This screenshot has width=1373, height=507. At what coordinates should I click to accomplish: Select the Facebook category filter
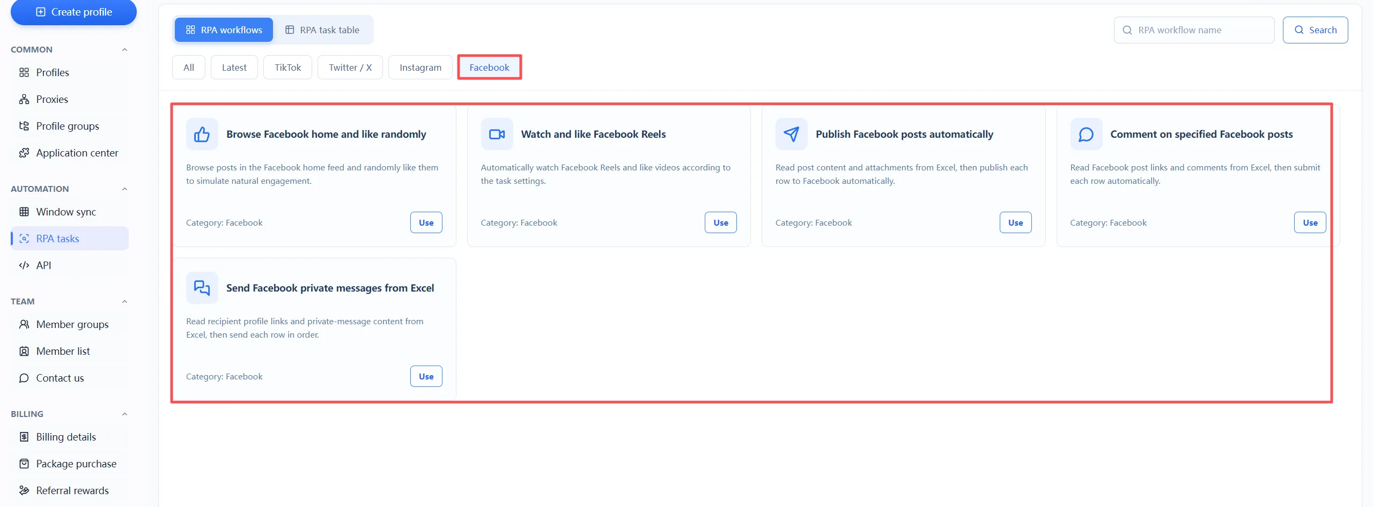tap(490, 68)
